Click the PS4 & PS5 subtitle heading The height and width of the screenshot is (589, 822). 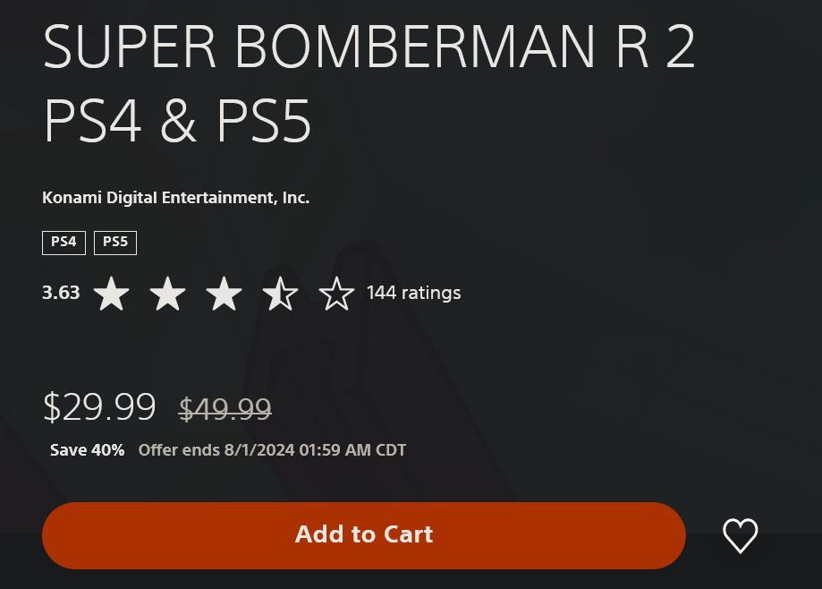177,121
